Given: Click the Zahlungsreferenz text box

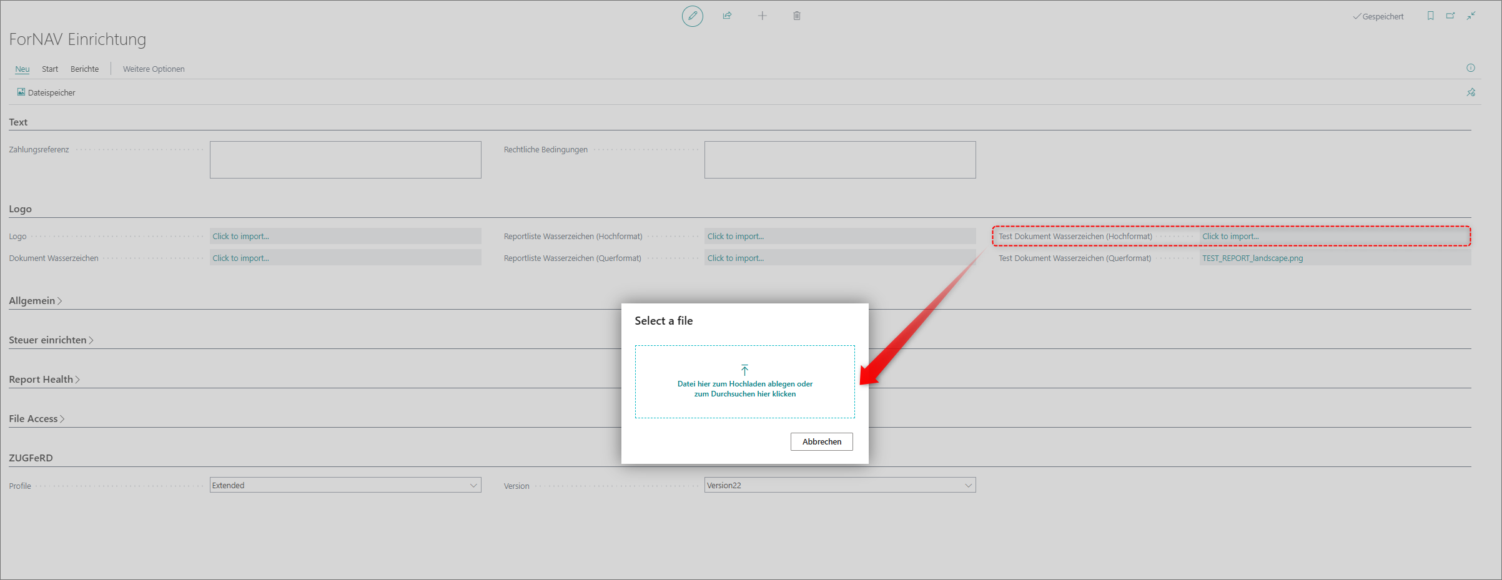Looking at the screenshot, I should 345,160.
